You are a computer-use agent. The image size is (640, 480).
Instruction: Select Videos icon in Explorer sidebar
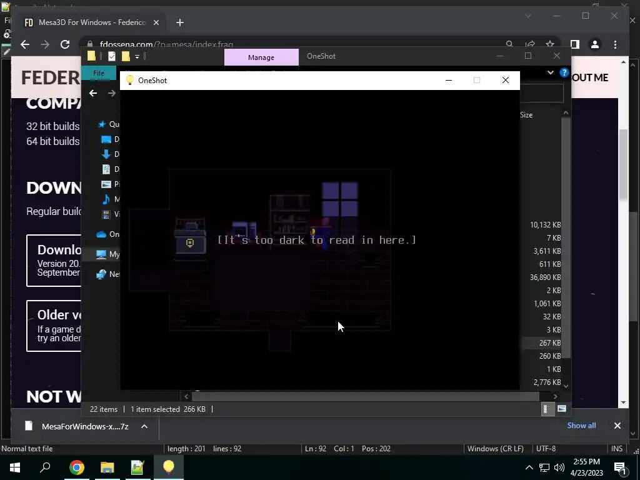(x=106, y=214)
